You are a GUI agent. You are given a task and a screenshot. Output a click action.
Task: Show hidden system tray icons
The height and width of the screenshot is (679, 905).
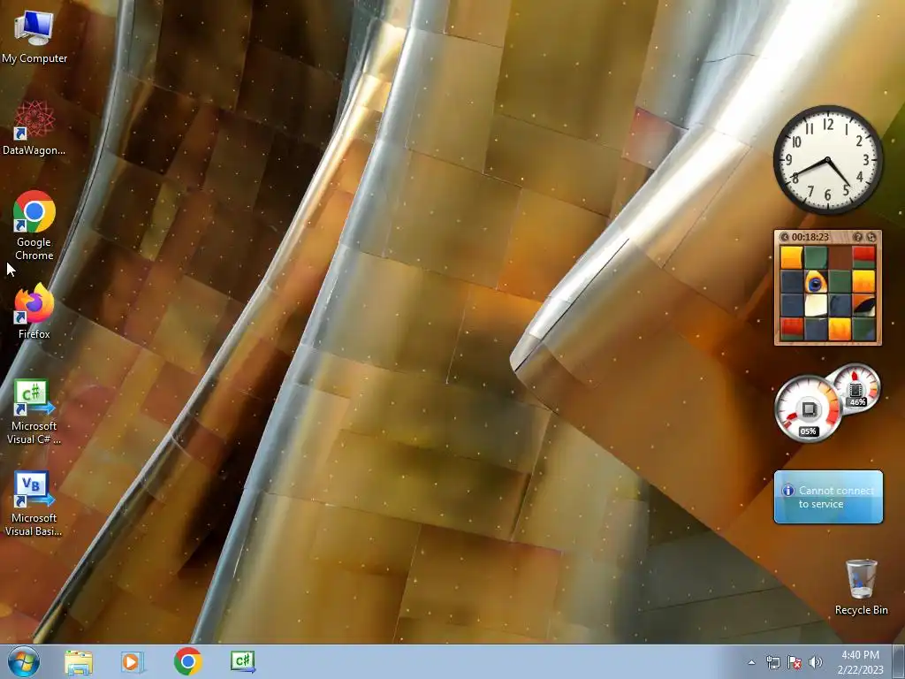pyautogui.click(x=751, y=662)
